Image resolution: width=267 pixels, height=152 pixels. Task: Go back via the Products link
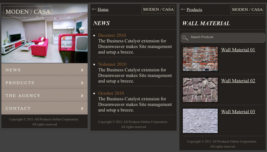click(194, 9)
